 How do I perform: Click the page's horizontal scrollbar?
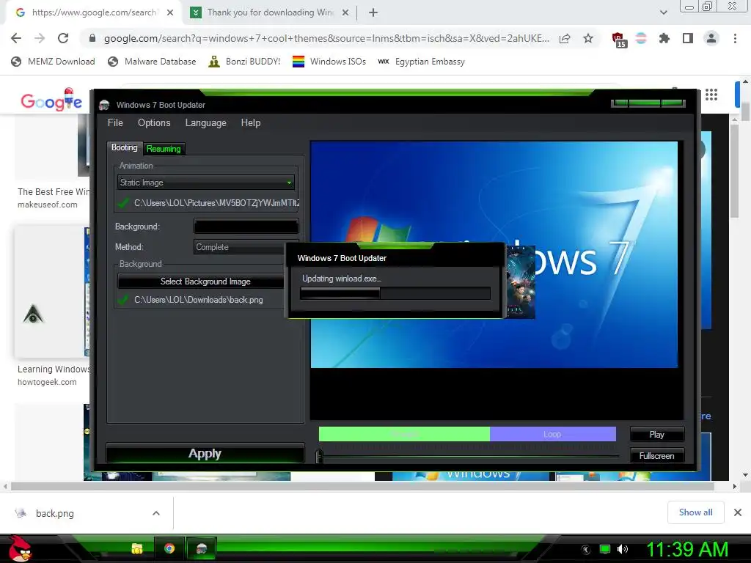[362, 487]
